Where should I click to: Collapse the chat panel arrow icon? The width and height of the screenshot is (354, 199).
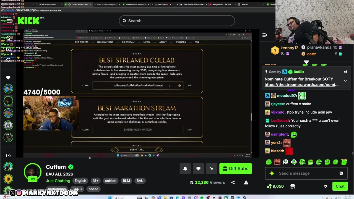click(265, 35)
